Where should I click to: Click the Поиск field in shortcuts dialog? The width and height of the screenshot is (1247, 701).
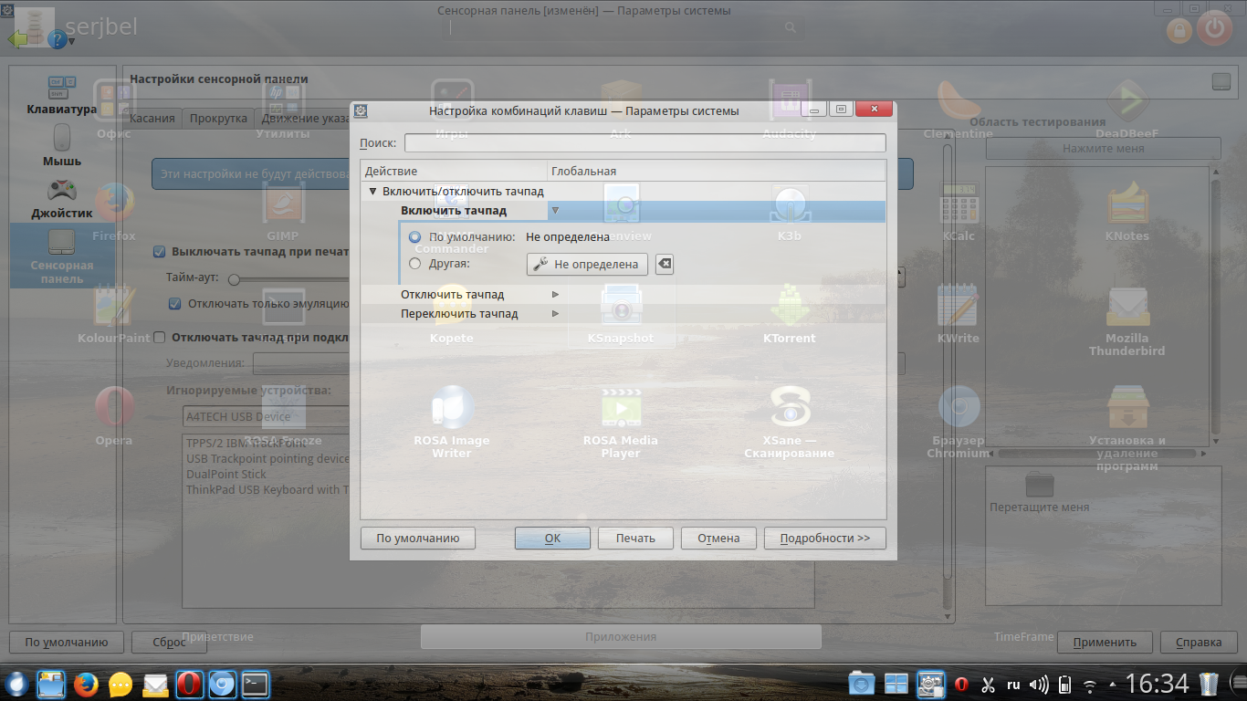click(x=645, y=143)
